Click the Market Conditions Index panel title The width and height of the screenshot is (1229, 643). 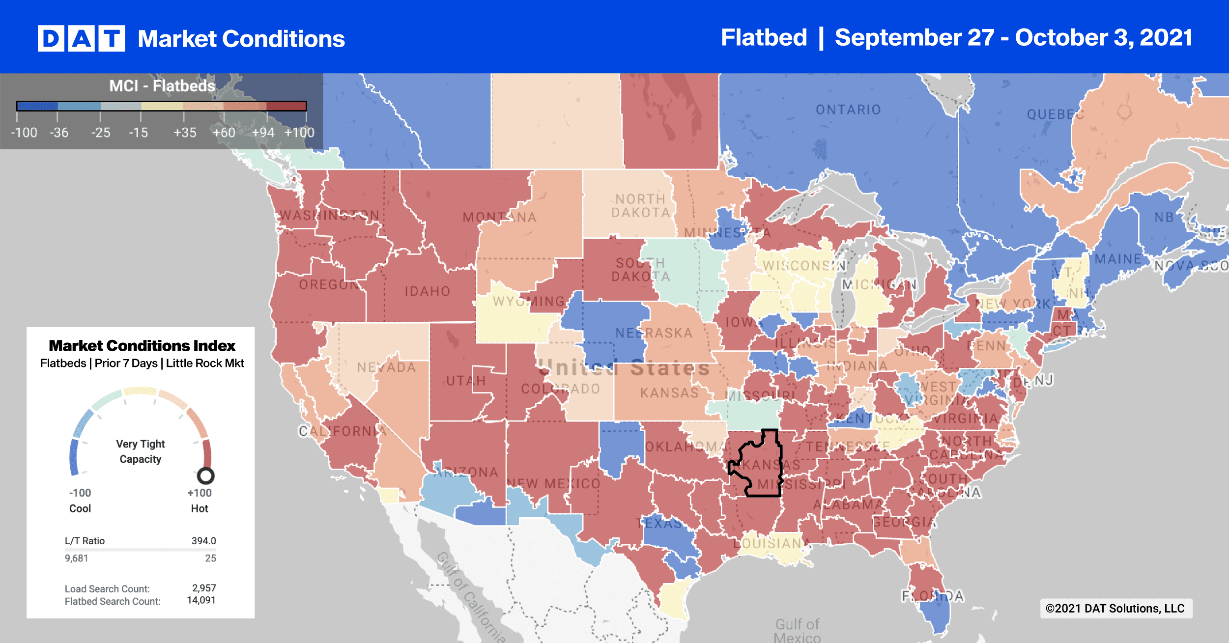142,345
